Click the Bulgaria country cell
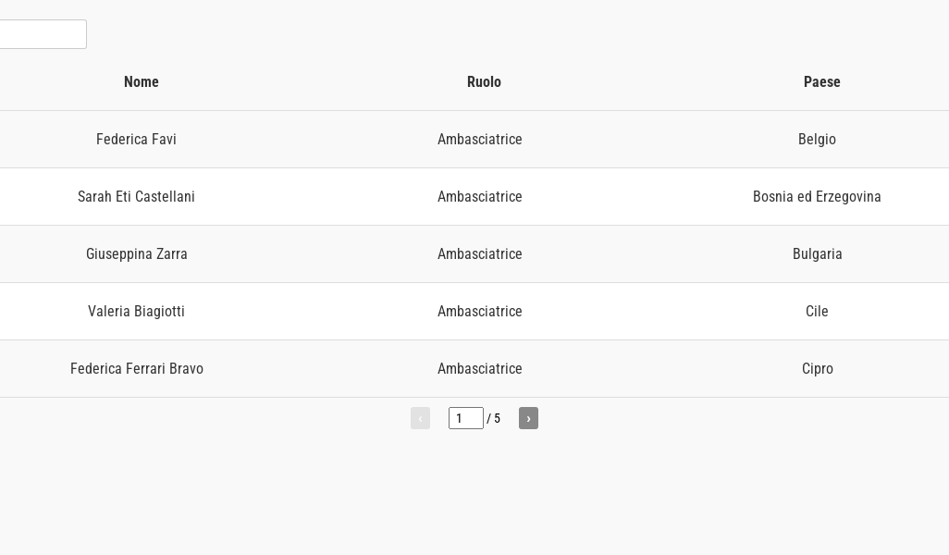This screenshot has width=949, height=555. 817,254
